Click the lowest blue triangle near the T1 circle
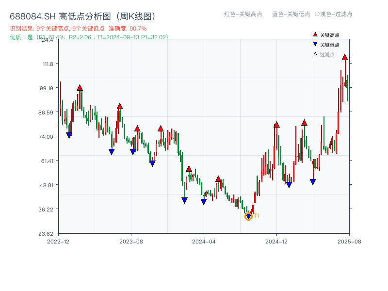 pyautogui.click(x=248, y=216)
